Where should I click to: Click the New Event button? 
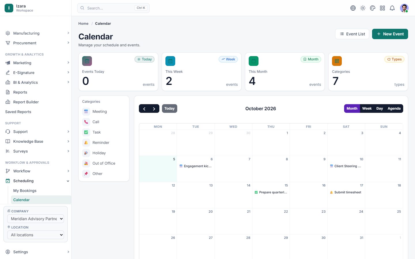pos(390,34)
